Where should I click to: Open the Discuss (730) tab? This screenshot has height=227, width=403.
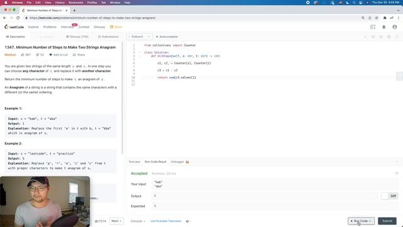pos(77,37)
